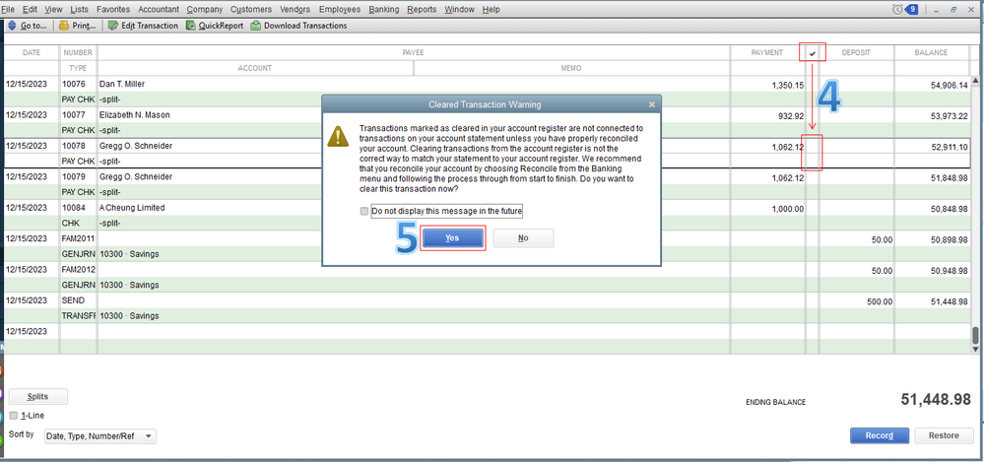Click the DATE column header
The height and width of the screenshot is (462, 984).
32,53
